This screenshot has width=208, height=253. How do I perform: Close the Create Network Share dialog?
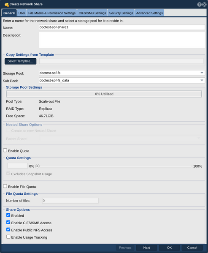pos(204,4)
